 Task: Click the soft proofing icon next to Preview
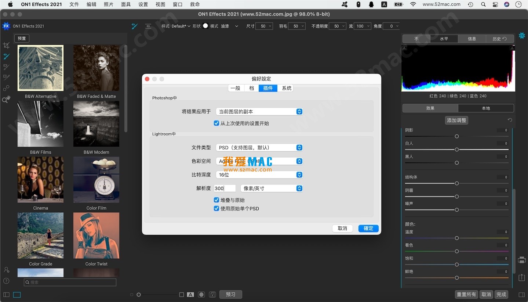pos(212,295)
